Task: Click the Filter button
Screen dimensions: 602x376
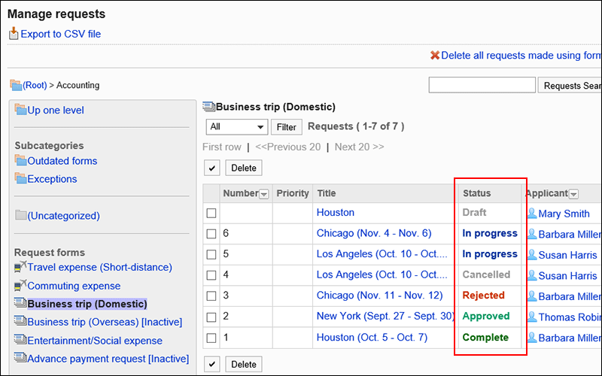Action: [287, 127]
